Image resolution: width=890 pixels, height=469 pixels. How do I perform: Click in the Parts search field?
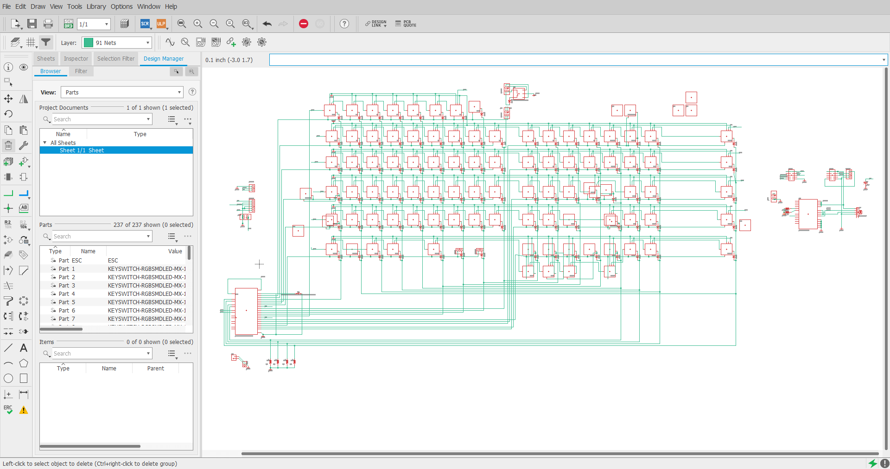click(x=99, y=237)
